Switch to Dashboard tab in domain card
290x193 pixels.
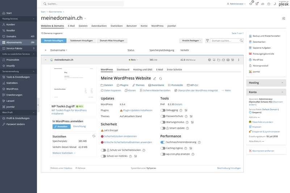click(x=123, y=70)
